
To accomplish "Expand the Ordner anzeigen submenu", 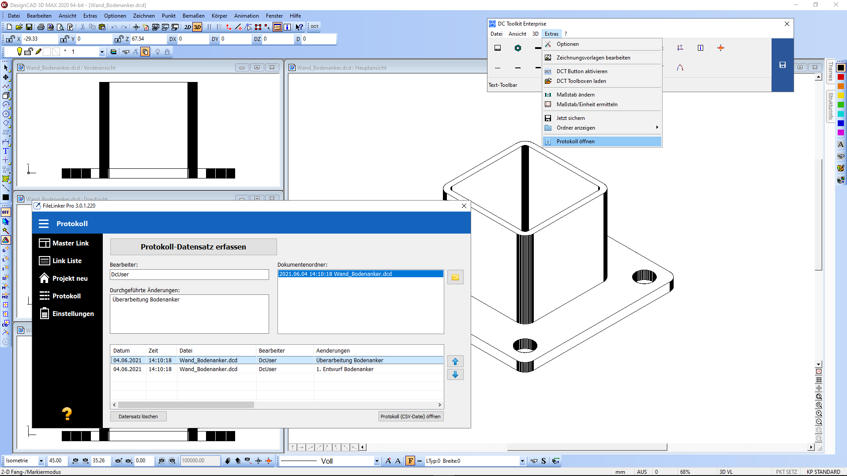I will click(x=602, y=128).
